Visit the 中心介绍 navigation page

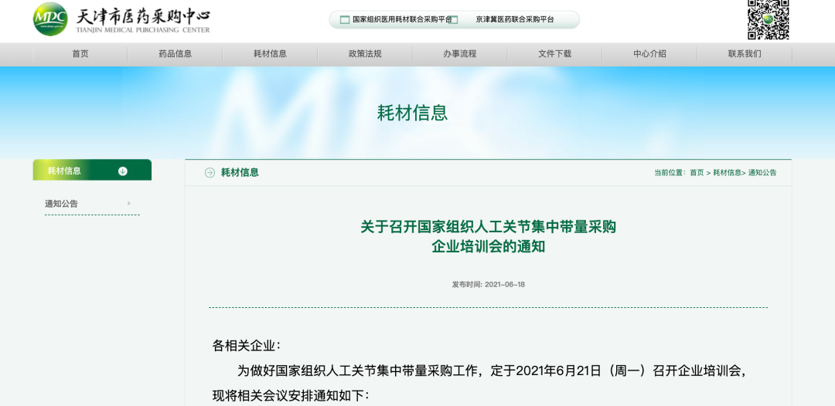(x=649, y=54)
